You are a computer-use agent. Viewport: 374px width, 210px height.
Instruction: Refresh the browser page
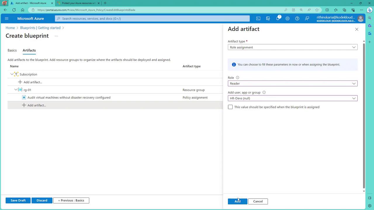[x=14, y=10]
